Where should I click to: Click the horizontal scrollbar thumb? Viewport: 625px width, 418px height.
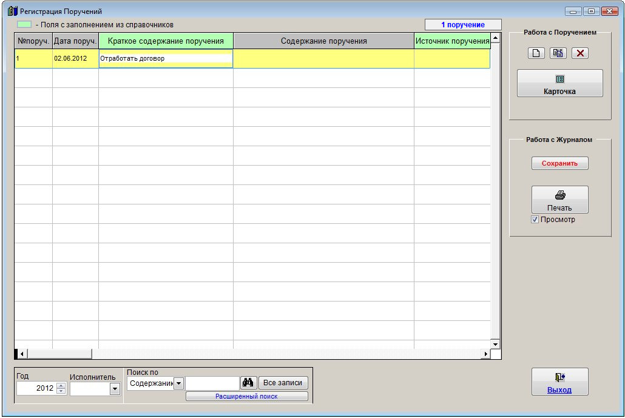(59, 354)
